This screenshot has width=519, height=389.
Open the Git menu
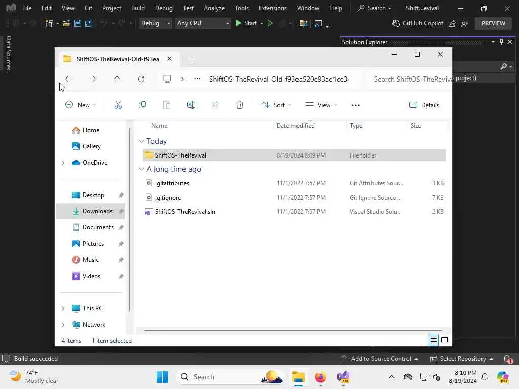point(88,8)
